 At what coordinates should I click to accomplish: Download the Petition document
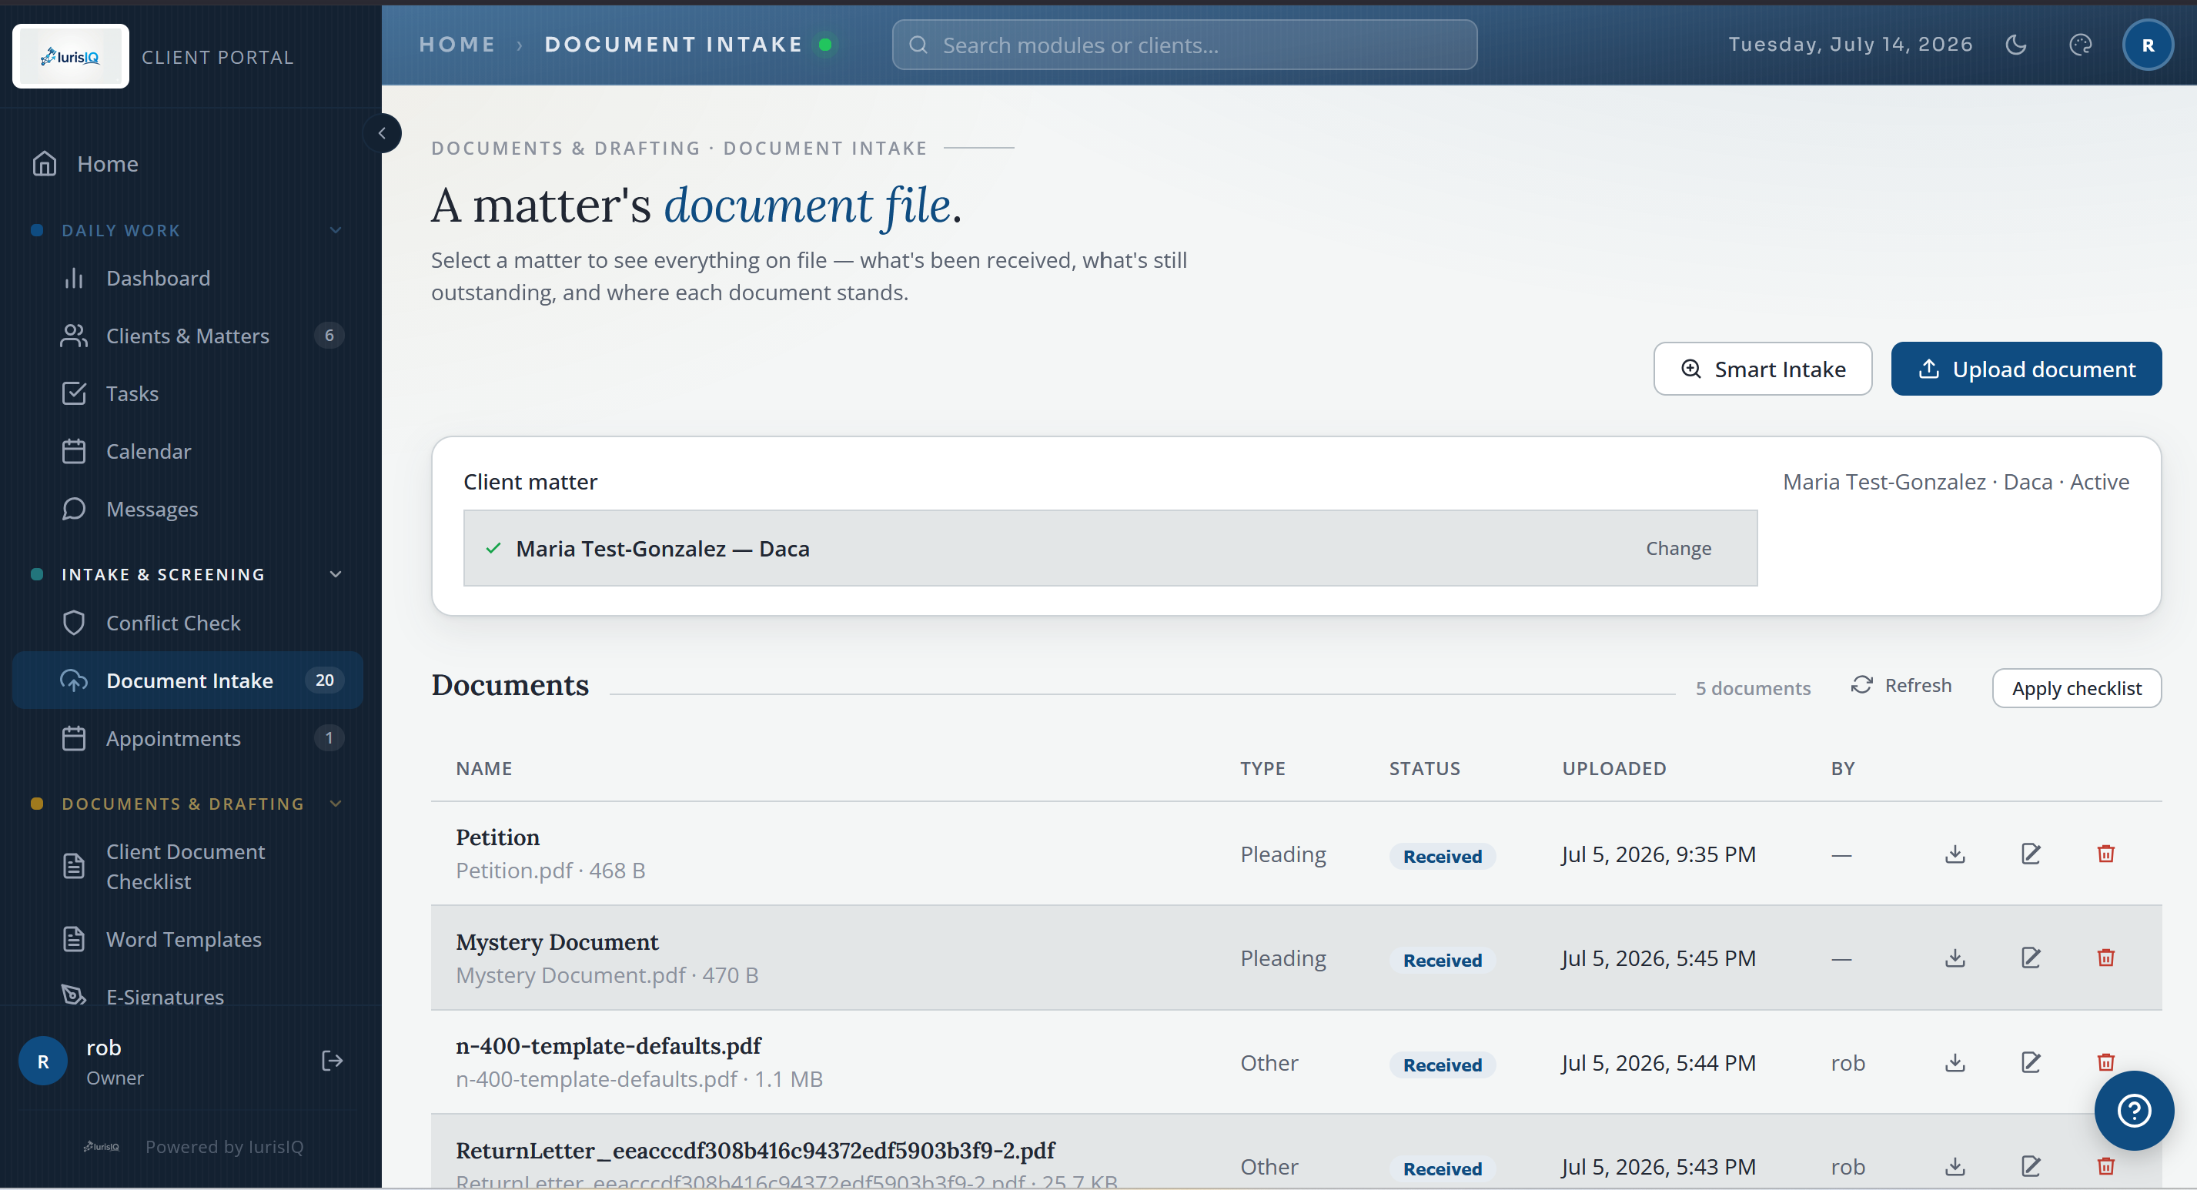[1955, 854]
